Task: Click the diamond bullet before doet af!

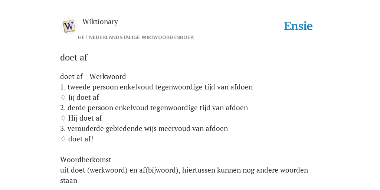Action: (63, 139)
